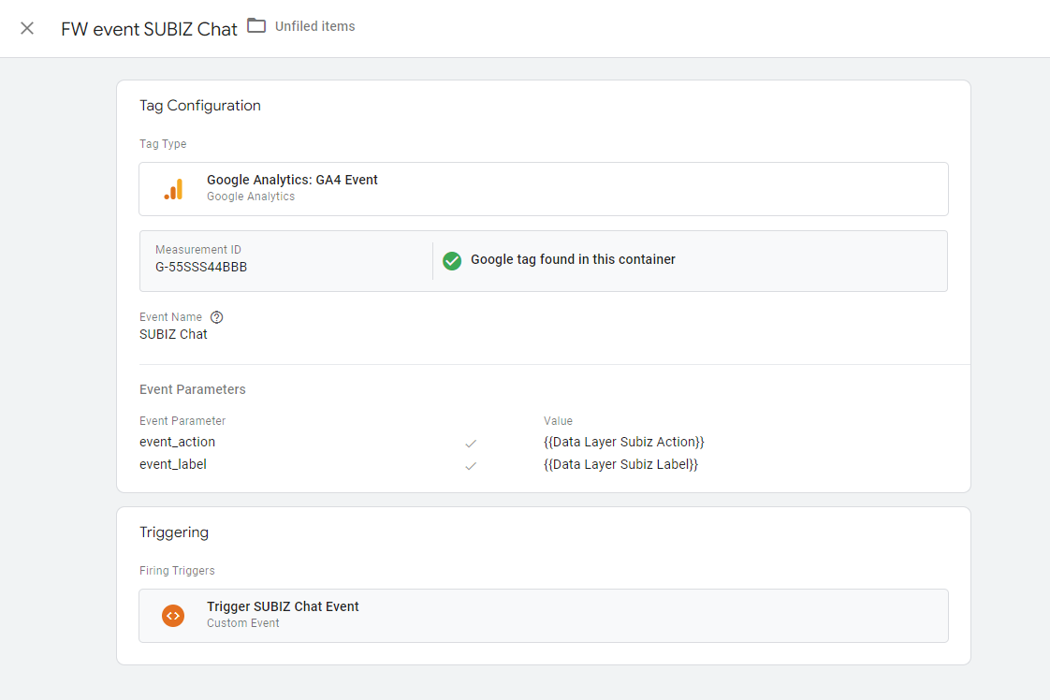Click the Google Analytics bar chart icon
1050x700 pixels.
[x=173, y=189]
